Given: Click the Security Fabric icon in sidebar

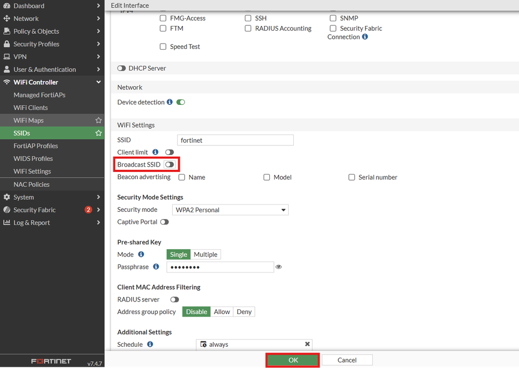Looking at the screenshot, I should tap(7, 210).
